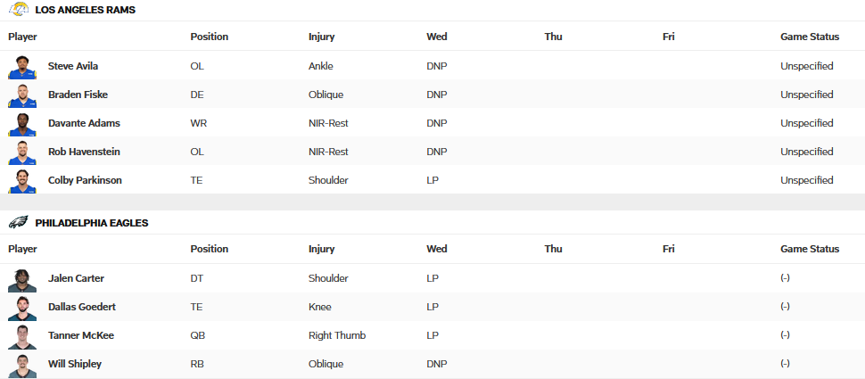
Task: Open Davante Adams player name link
Action: 84,123
